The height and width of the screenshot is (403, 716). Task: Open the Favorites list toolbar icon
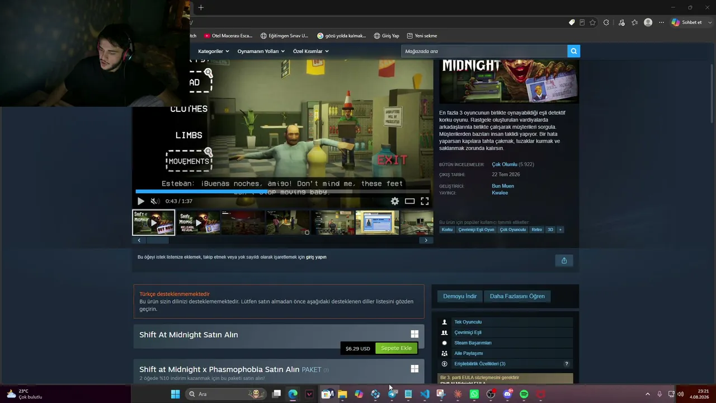point(635,22)
